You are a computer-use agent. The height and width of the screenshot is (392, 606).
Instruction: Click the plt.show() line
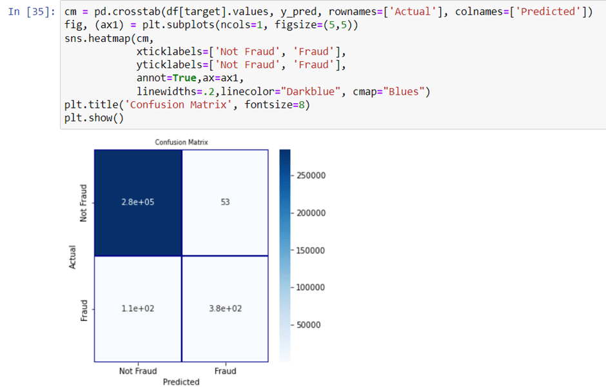tap(94, 118)
